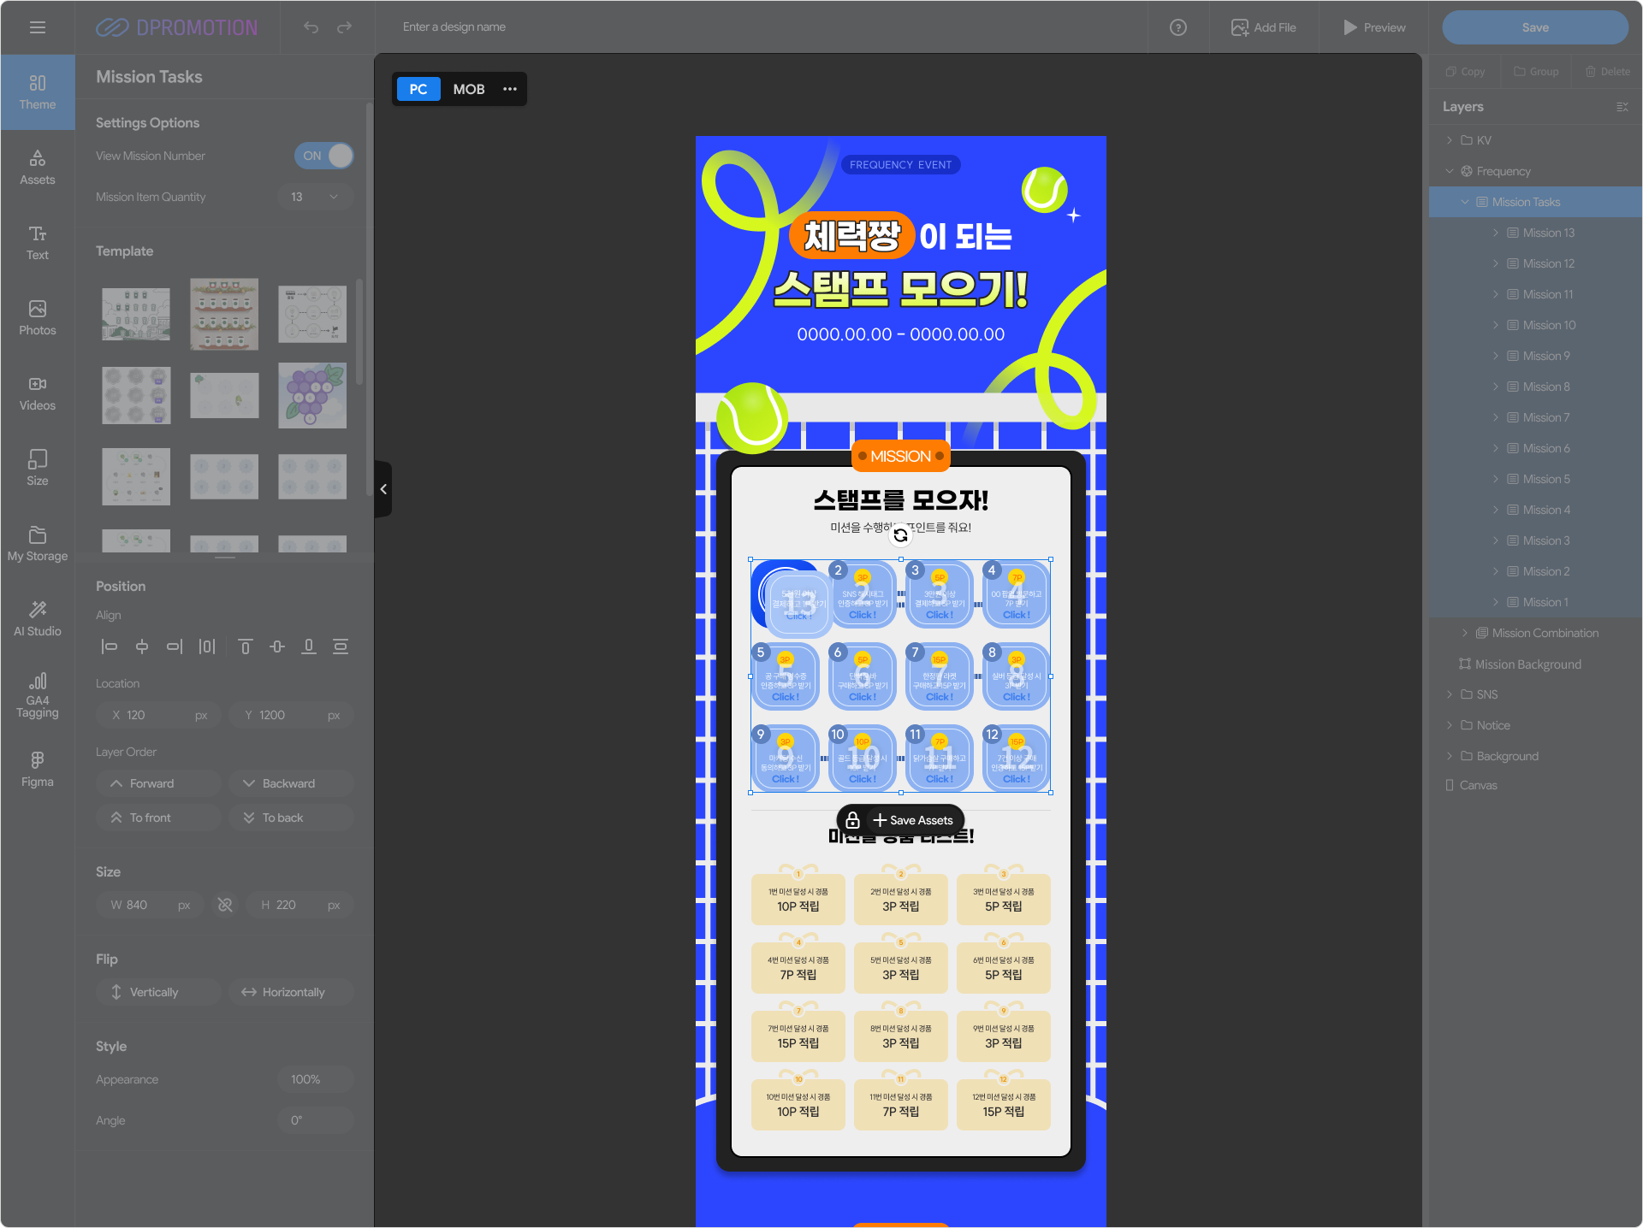The width and height of the screenshot is (1643, 1228).
Task: Edit the X location field
Action: 159,715
